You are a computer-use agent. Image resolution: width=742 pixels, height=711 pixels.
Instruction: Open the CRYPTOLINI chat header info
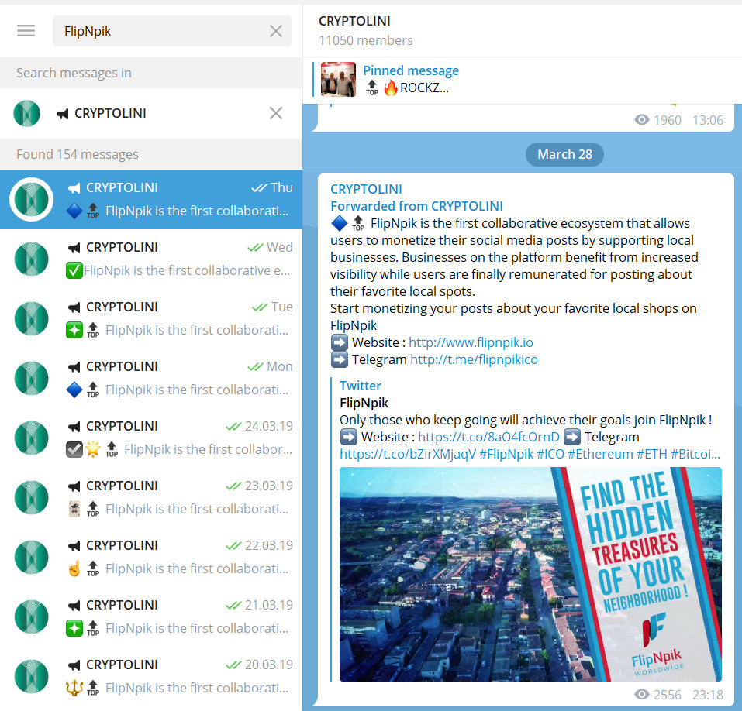523,31
